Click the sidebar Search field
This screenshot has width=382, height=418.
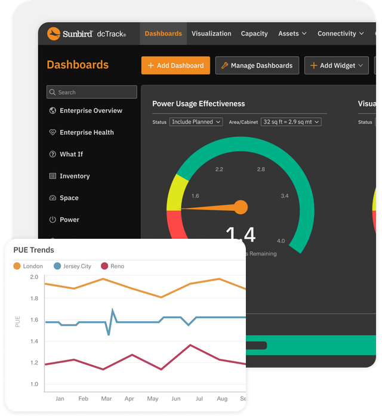coord(92,93)
